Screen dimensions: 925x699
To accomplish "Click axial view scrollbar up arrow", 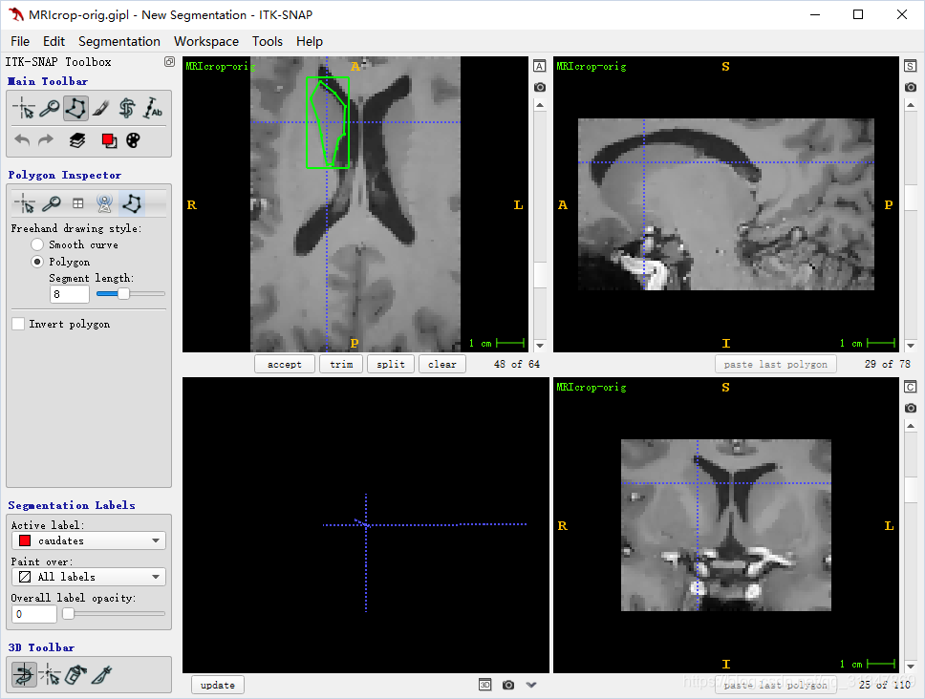I will click(540, 105).
